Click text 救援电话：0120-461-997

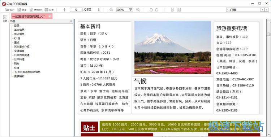235,79
